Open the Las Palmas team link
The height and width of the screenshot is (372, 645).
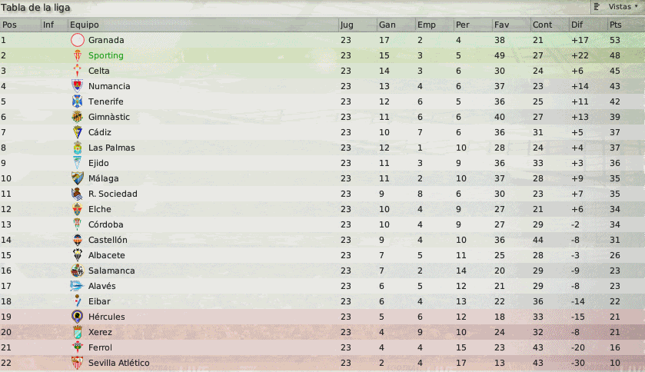pyautogui.click(x=111, y=148)
